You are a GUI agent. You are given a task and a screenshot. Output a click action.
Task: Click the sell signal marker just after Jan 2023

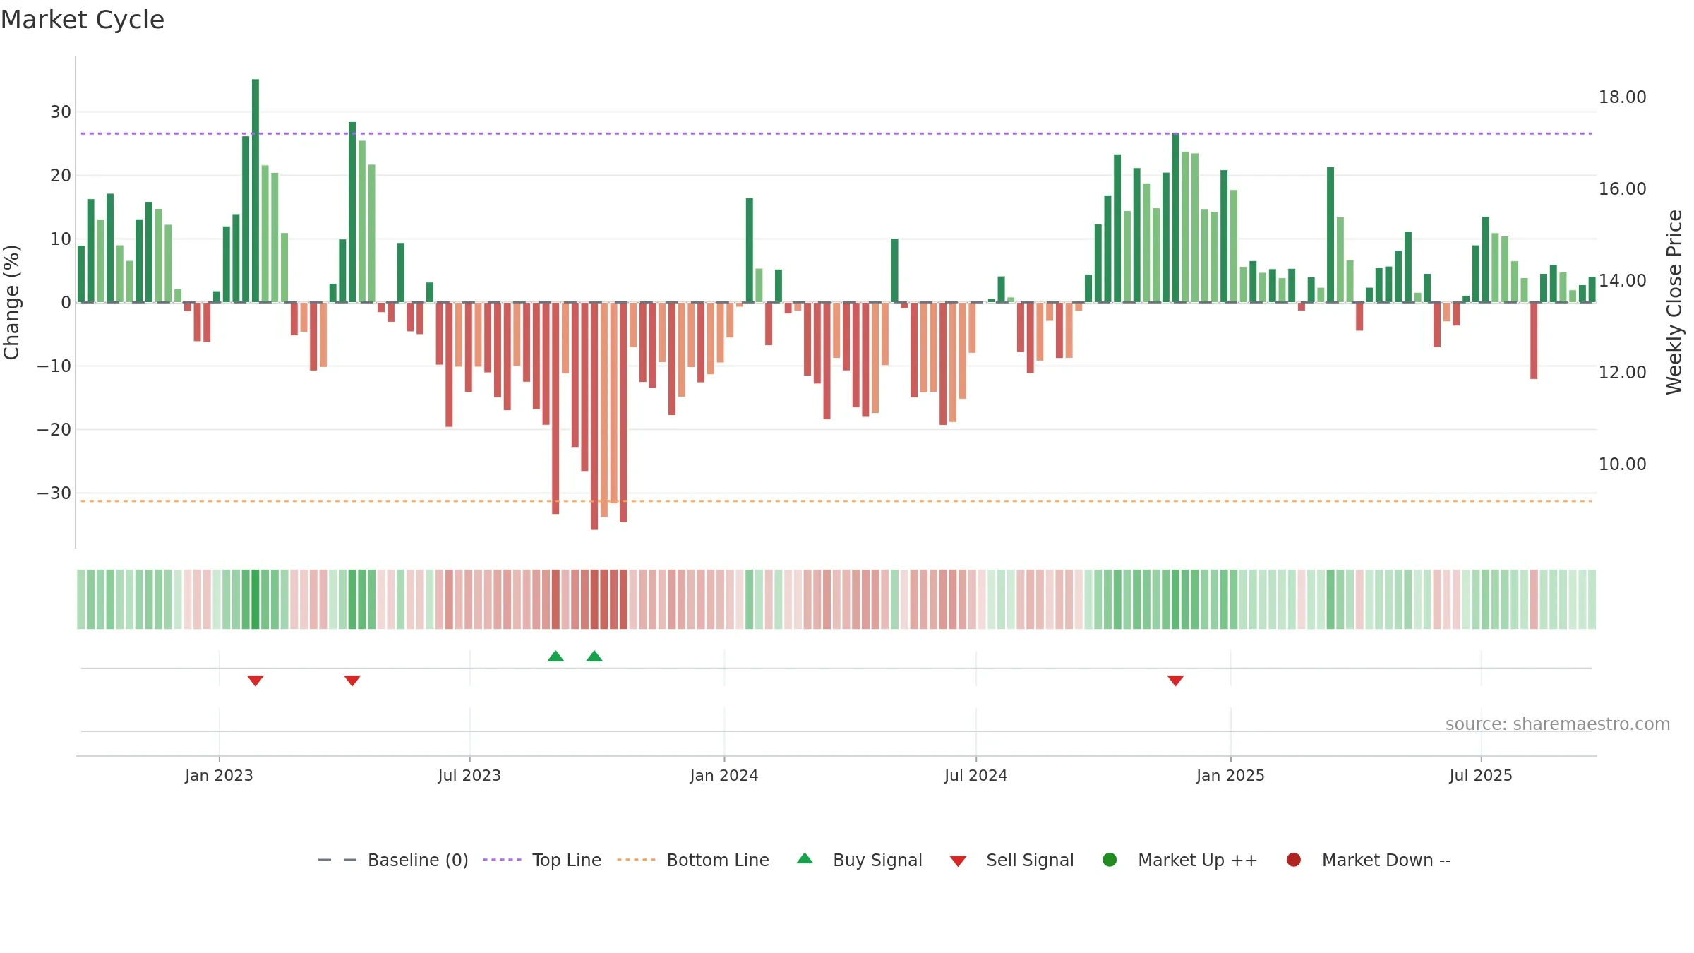pos(256,681)
